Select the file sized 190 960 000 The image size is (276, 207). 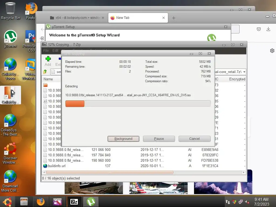[144, 160]
